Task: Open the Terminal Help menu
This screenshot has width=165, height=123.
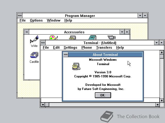Action: tap(120, 48)
